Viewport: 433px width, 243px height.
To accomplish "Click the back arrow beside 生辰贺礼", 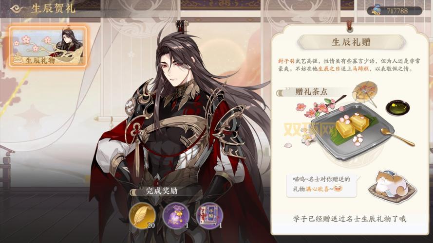I will [x=18, y=9].
